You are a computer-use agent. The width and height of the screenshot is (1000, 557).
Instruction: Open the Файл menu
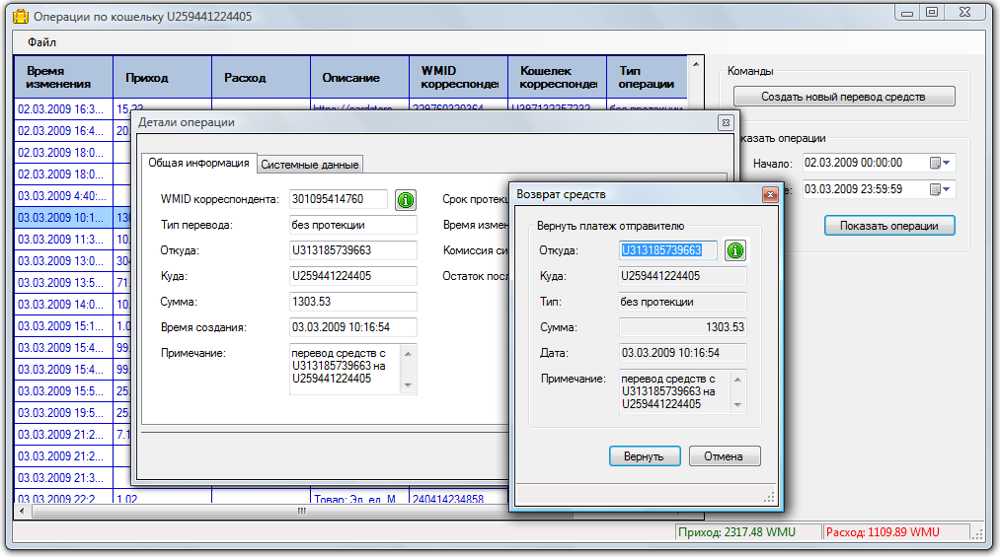coord(41,42)
